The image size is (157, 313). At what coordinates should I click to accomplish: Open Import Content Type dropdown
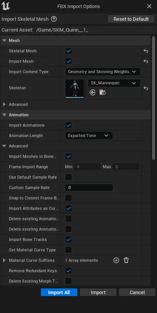pos(103,72)
